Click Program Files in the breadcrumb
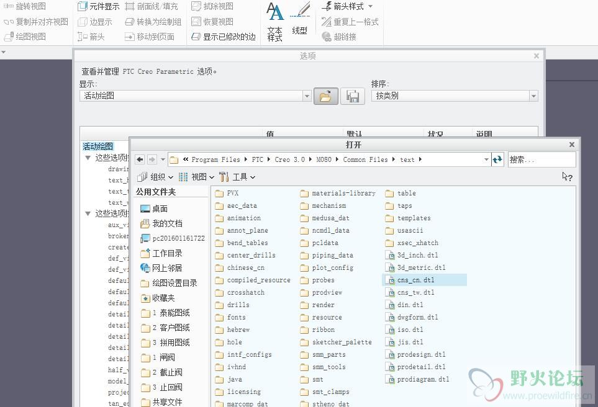The image size is (598, 407). coord(215,159)
